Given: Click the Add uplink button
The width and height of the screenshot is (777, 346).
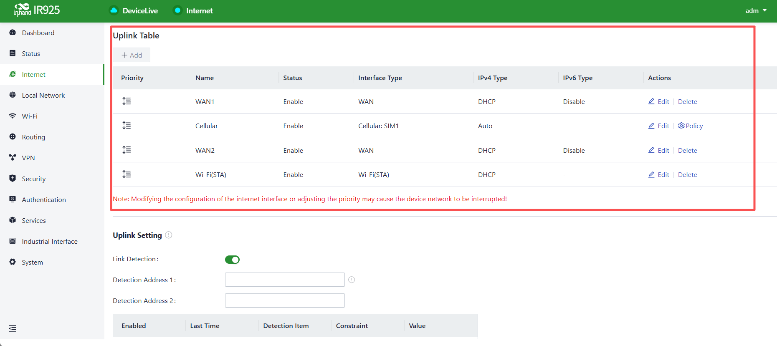Looking at the screenshot, I should pyautogui.click(x=132, y=55).
